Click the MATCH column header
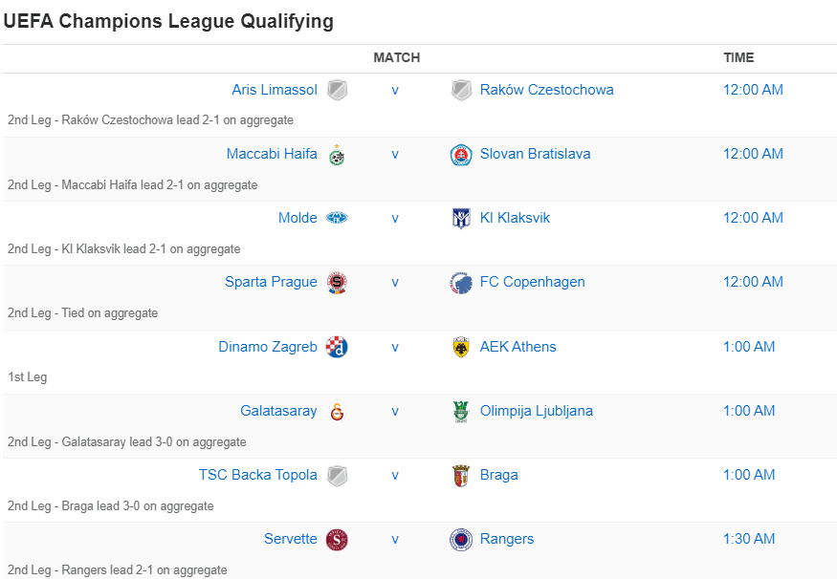The image size is (837, 579). (396, 57)
